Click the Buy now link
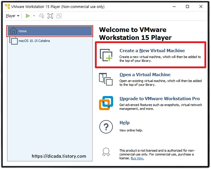This screenshot has height=169, width=211. point(137,158)
